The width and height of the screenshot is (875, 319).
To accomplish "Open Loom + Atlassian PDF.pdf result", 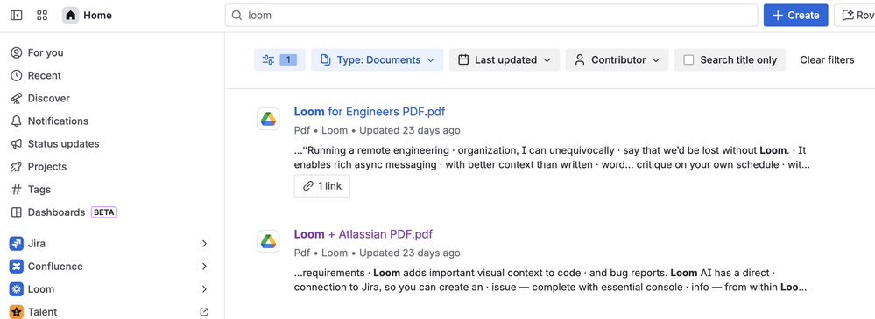I will coord(363,234).
